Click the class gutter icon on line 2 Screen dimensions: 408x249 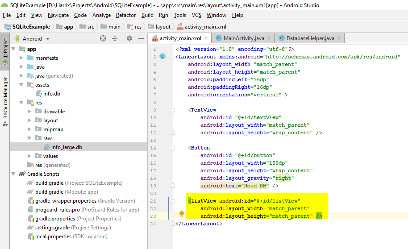tap(162, 57)
